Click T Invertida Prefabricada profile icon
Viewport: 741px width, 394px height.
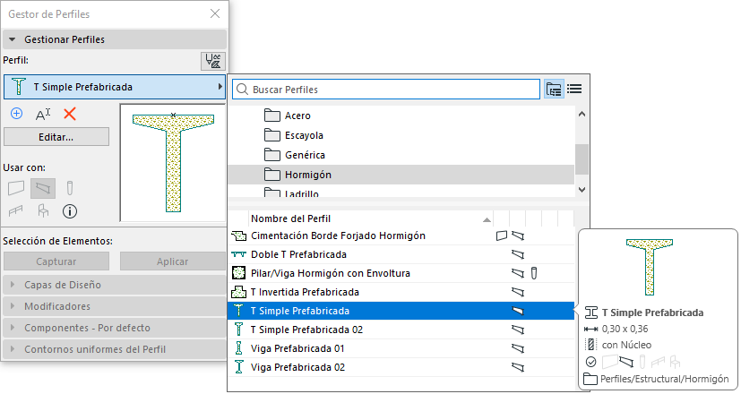pyautogui.click(x=239, y=292)
